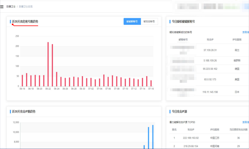
Task: Select attack IP 95.223.58.162 row
Action: (210, 69)
